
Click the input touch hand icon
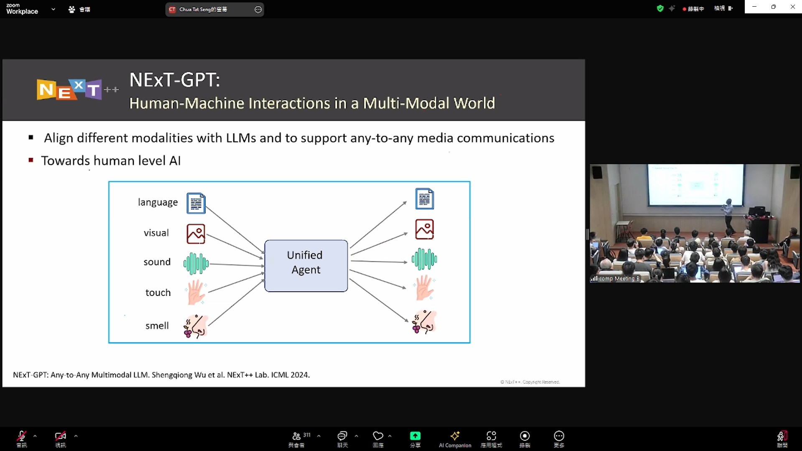tap(196, 292)
